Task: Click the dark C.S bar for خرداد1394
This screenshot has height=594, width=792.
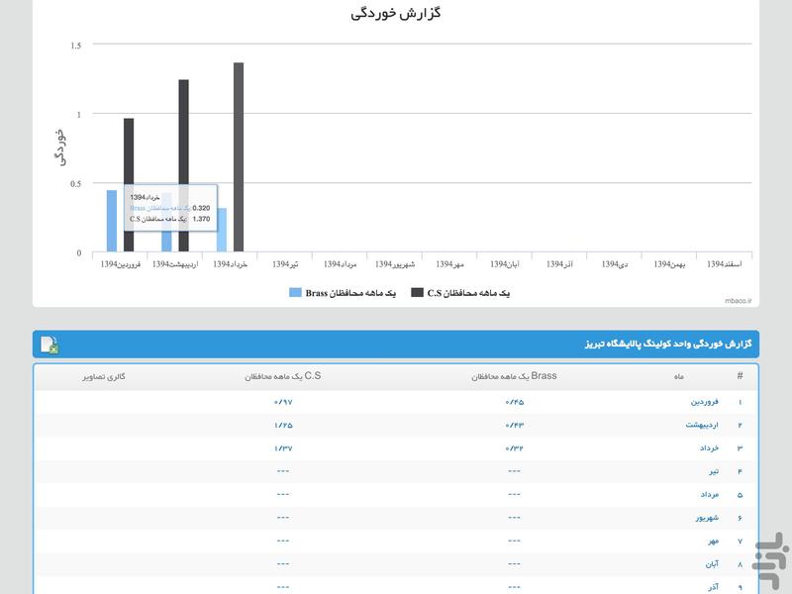Action: [x=239, y=157]
